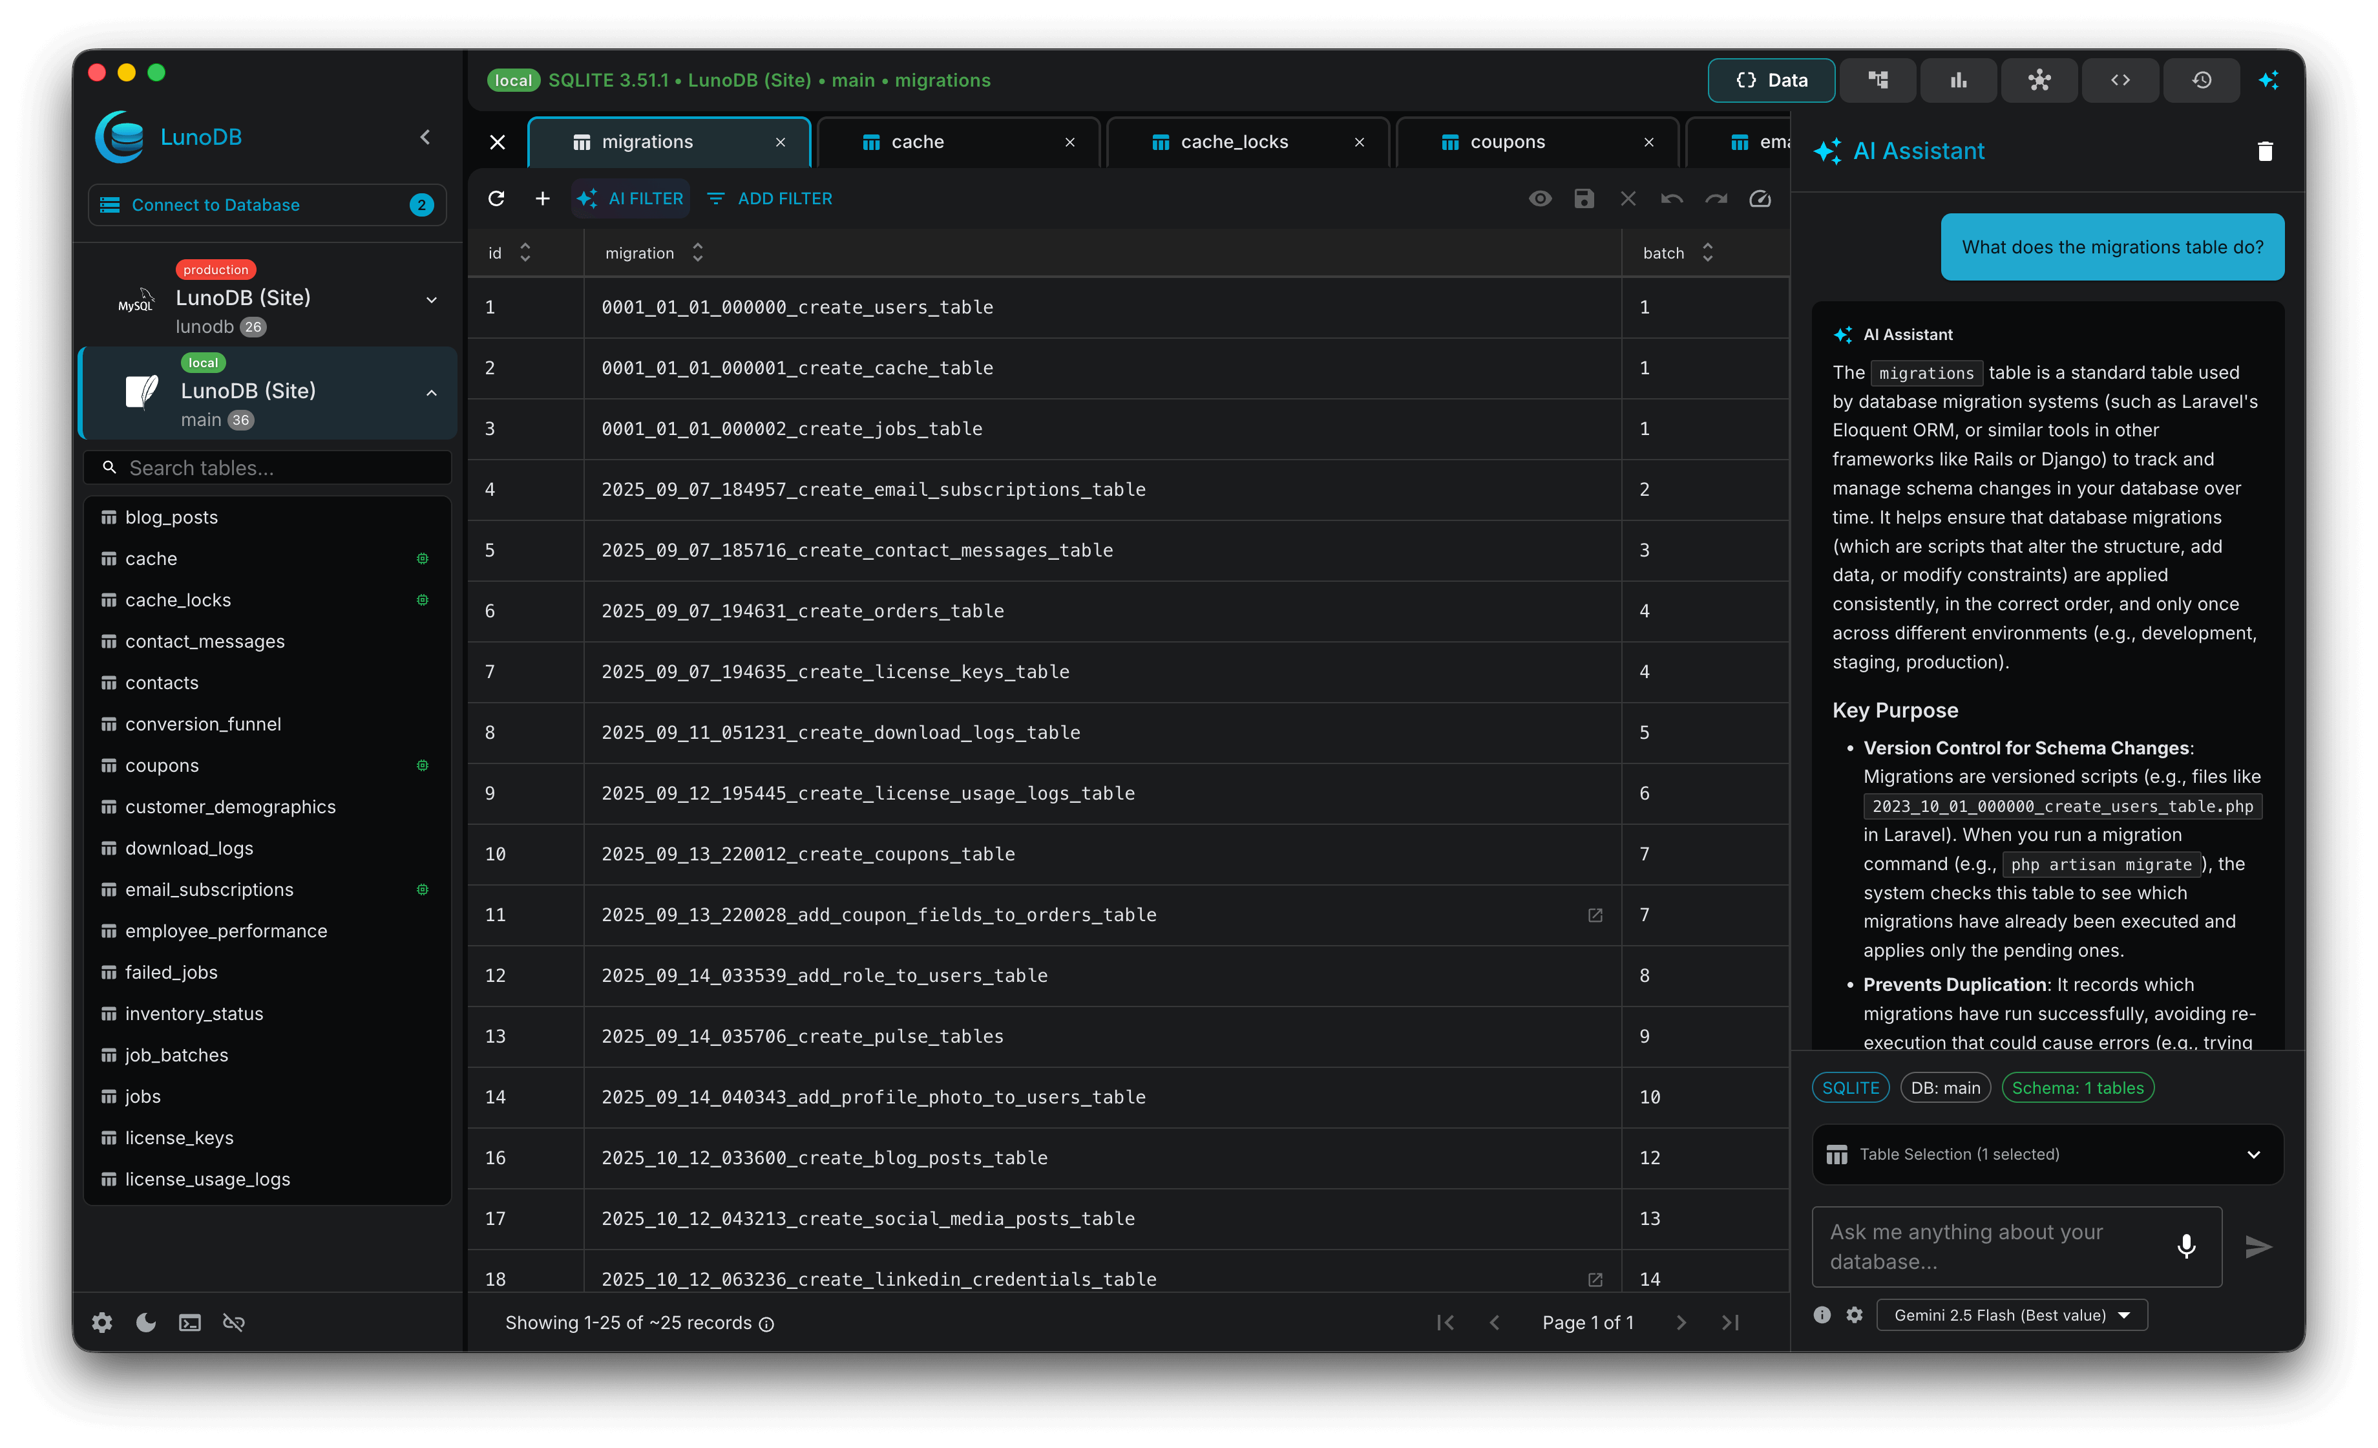Toggle row preview with the eye icon

point(1541,198)
